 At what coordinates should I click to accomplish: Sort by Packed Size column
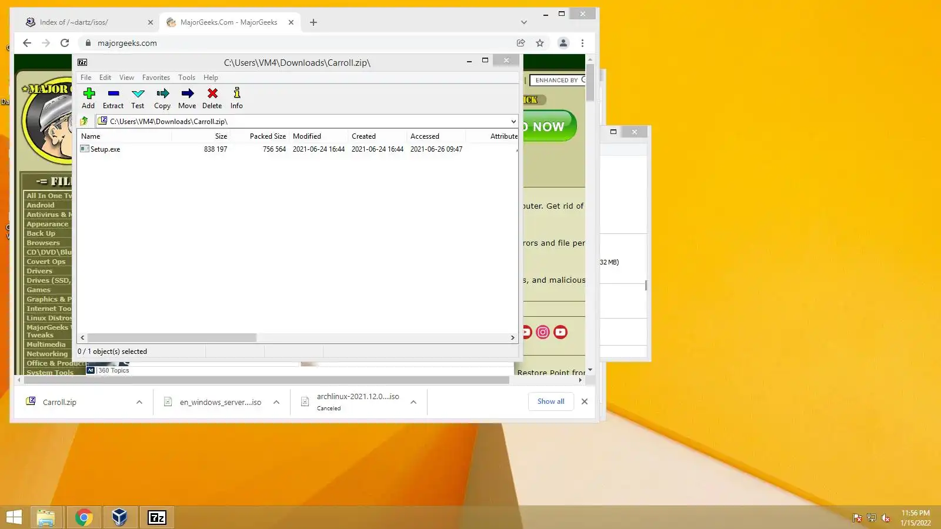[259, 136]
